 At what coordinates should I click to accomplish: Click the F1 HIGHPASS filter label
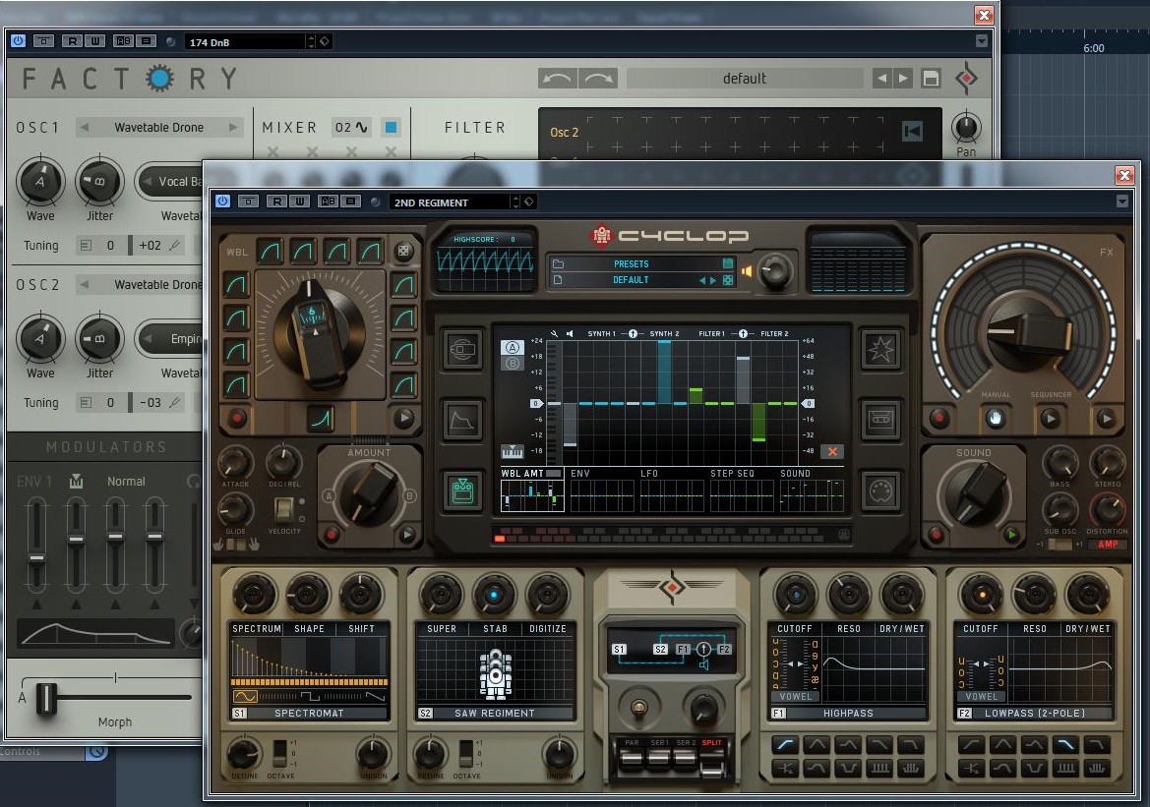tap(848, 713)
